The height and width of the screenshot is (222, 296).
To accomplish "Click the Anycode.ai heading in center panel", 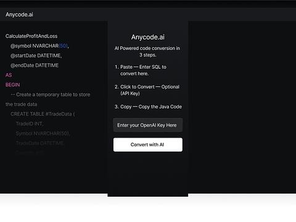I will [x=148, y=37].
